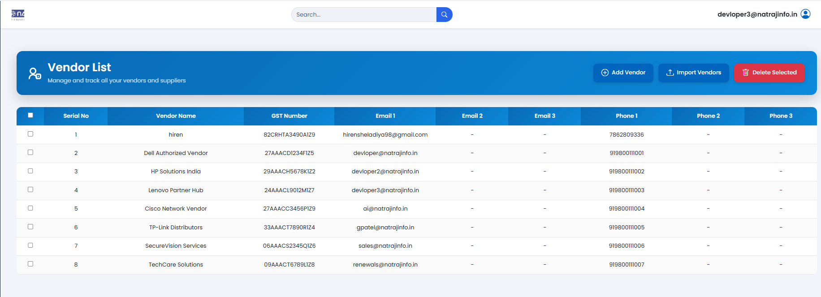The height and width of the screenshot is (297, 821).
Task: Click phone number 7862809336
Action: pyautogui.click(x=627, y=135)
